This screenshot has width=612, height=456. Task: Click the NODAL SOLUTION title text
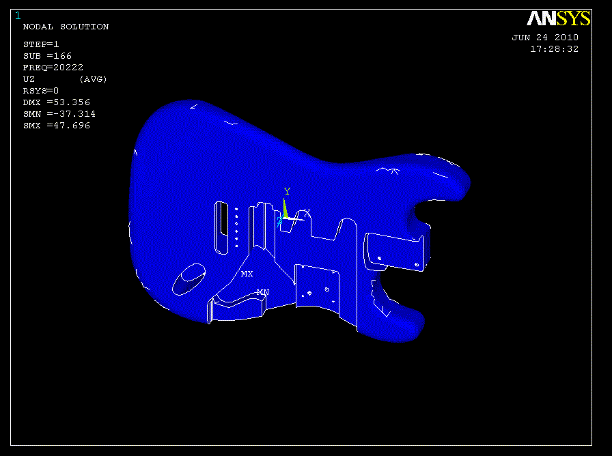tap(66, 27)
